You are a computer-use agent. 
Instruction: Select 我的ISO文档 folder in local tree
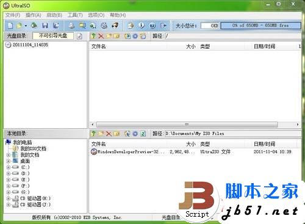tap(33, 149)
